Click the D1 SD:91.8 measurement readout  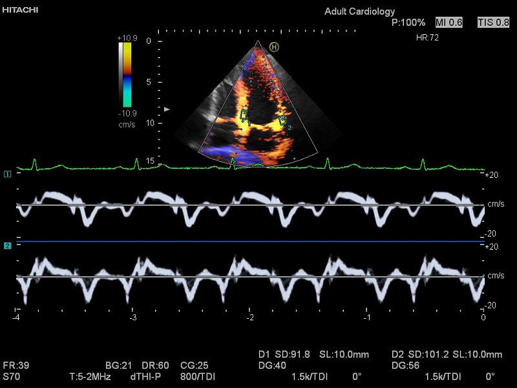(284, 354)
